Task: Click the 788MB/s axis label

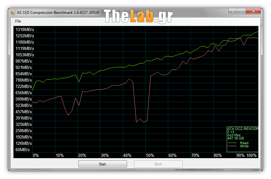Action: (x=24, y=80)
